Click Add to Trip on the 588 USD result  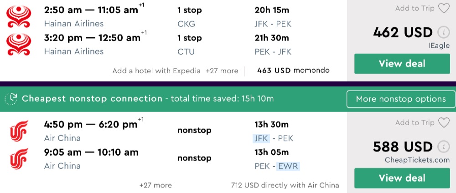415,122
